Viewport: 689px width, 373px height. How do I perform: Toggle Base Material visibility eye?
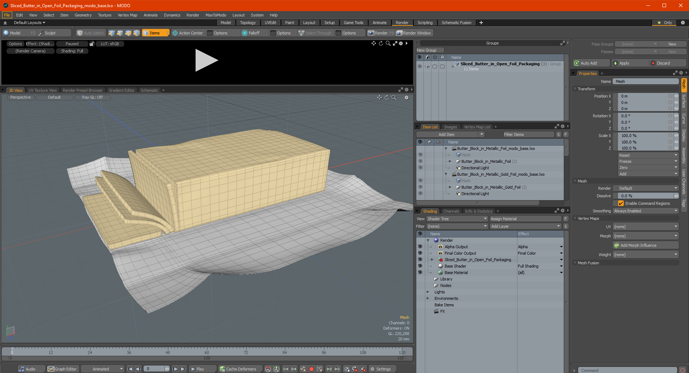coord(420,273)
